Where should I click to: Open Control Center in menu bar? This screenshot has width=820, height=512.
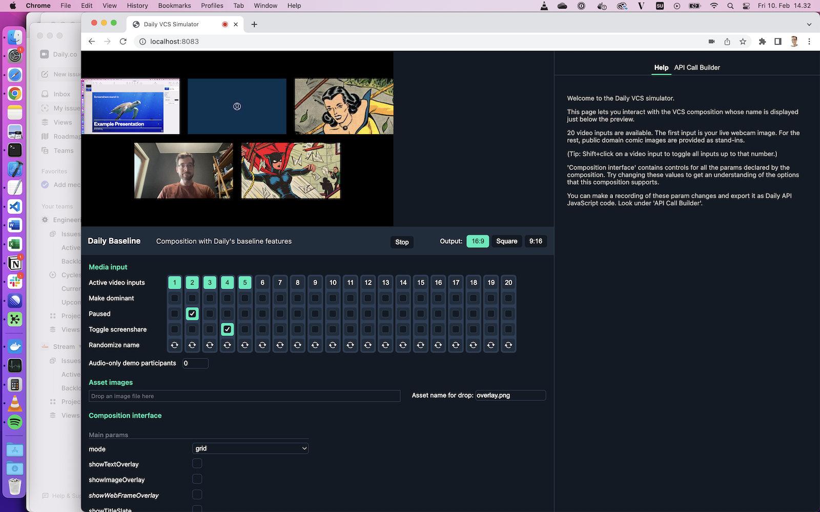[x=746, y=6]
